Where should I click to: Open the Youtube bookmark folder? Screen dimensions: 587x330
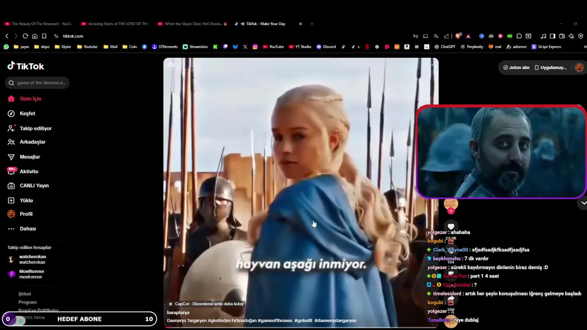pyautogui.click(x=87, y=47)
